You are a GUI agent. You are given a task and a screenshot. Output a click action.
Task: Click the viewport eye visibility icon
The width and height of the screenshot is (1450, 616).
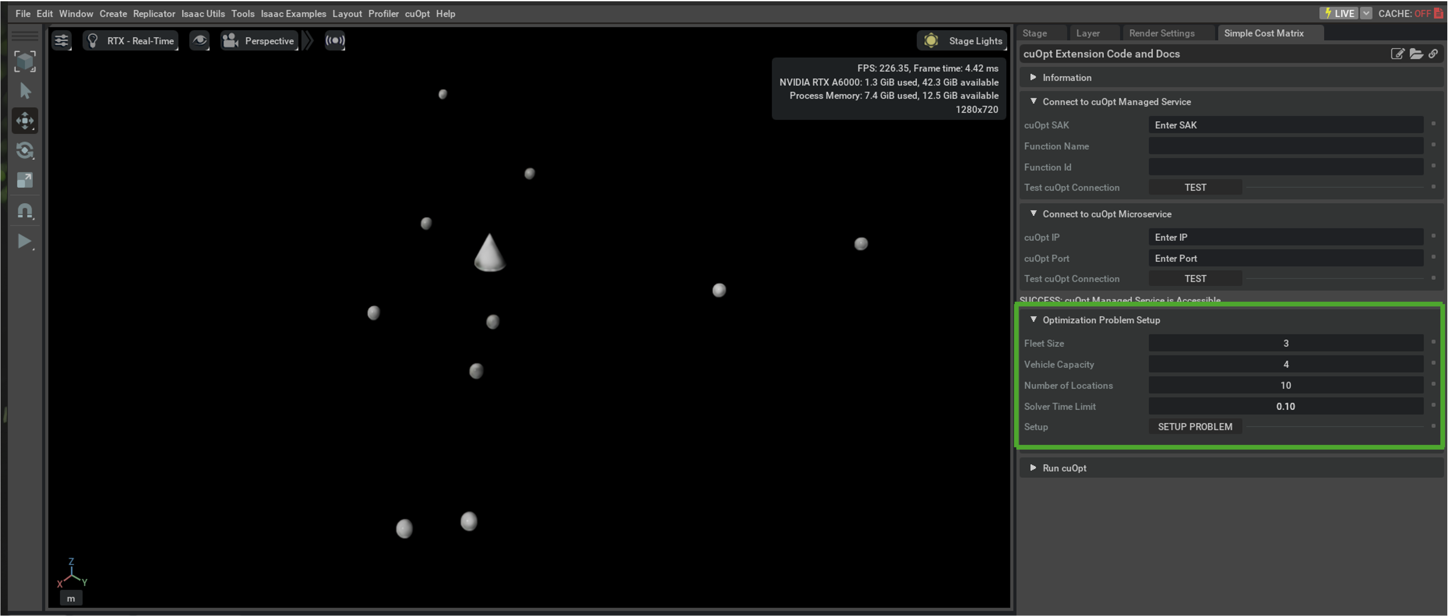(199, 41)
